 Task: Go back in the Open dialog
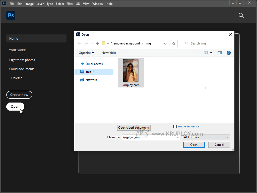coord(79,43)
